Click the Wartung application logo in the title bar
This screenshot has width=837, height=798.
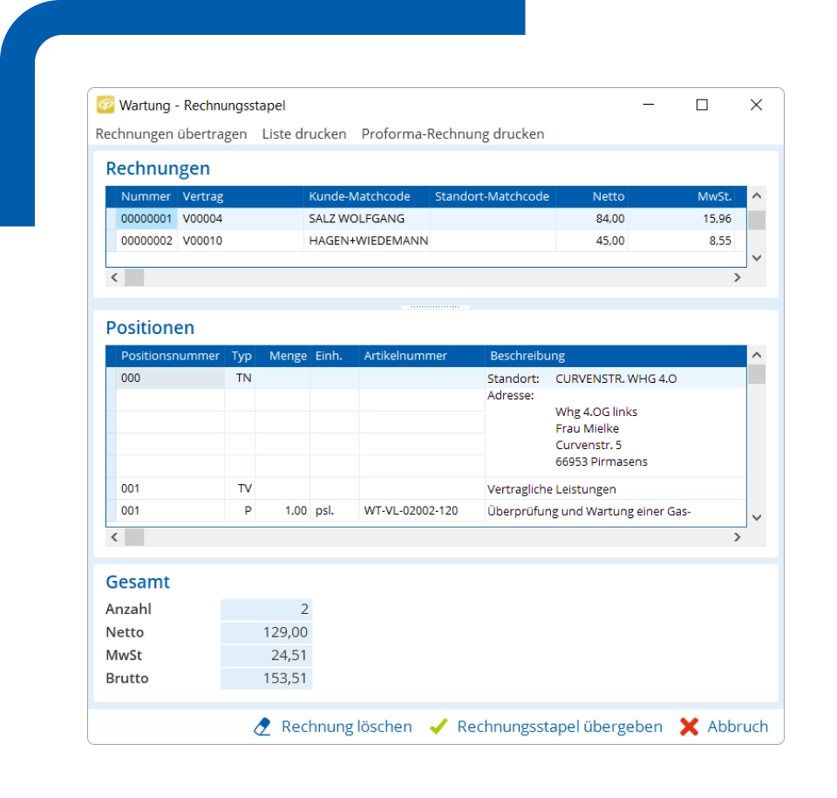coord(104,105)
